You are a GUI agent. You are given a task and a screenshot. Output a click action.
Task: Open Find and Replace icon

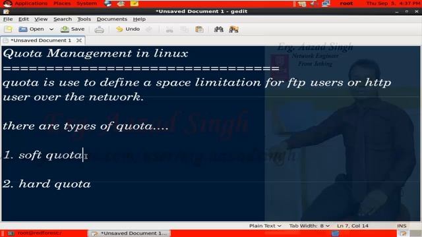[x=233, y=29]
